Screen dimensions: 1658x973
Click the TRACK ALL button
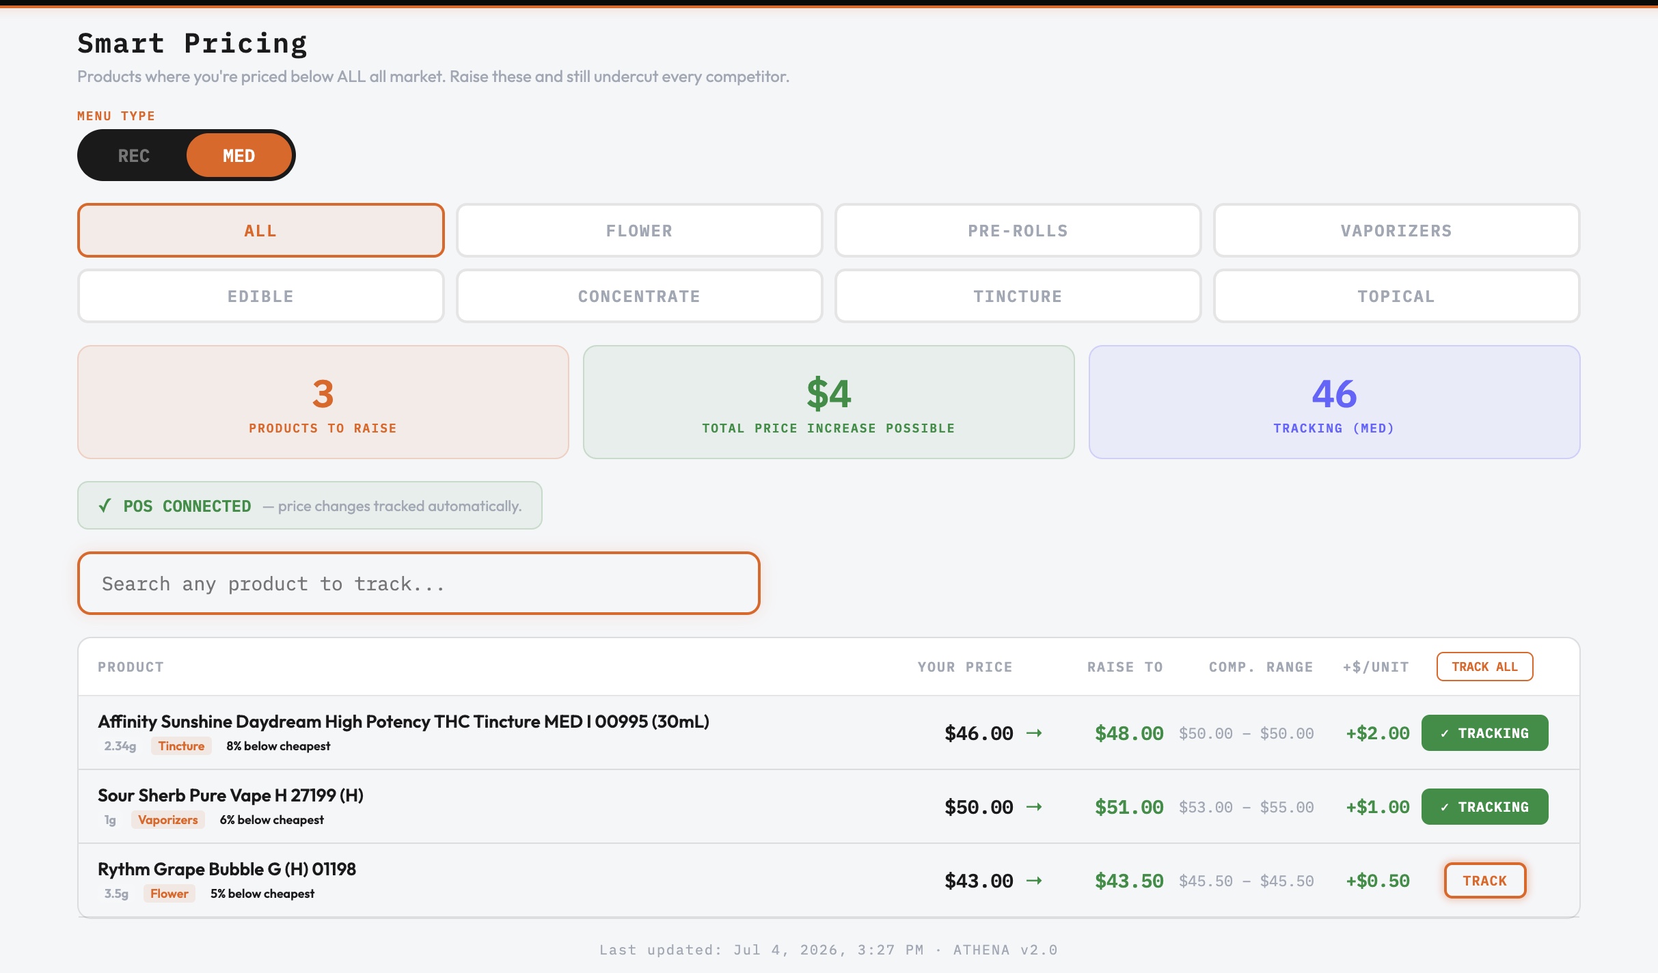click(x=1485, y=667)
